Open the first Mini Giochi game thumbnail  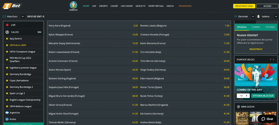point(242,118)
